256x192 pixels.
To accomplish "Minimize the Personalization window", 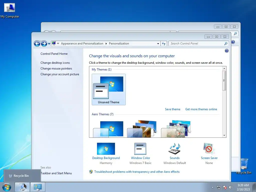I will point(208,36).
